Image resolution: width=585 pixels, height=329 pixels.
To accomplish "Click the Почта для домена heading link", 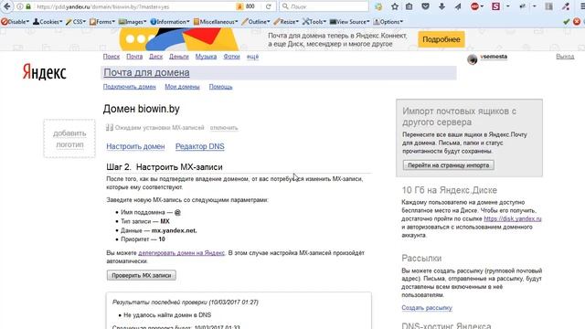I will pos(146,72).
